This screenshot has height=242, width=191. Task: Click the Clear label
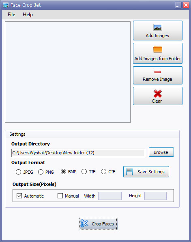click(157, 101)
